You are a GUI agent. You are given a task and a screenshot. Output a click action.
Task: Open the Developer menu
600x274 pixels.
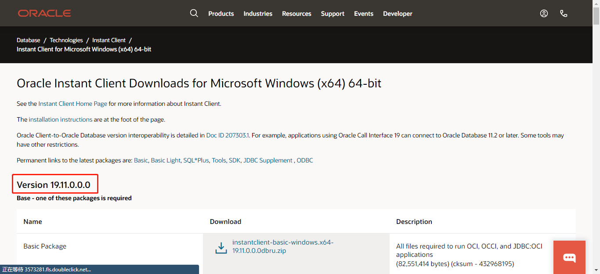click(x=397, y=14)
